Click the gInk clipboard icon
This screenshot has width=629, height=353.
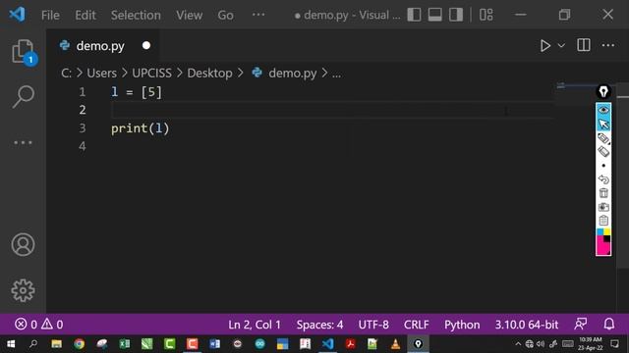(603, 221)
